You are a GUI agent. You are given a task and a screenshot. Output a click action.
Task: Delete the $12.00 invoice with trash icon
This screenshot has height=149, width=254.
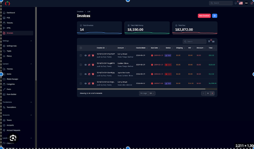(93, 74)
